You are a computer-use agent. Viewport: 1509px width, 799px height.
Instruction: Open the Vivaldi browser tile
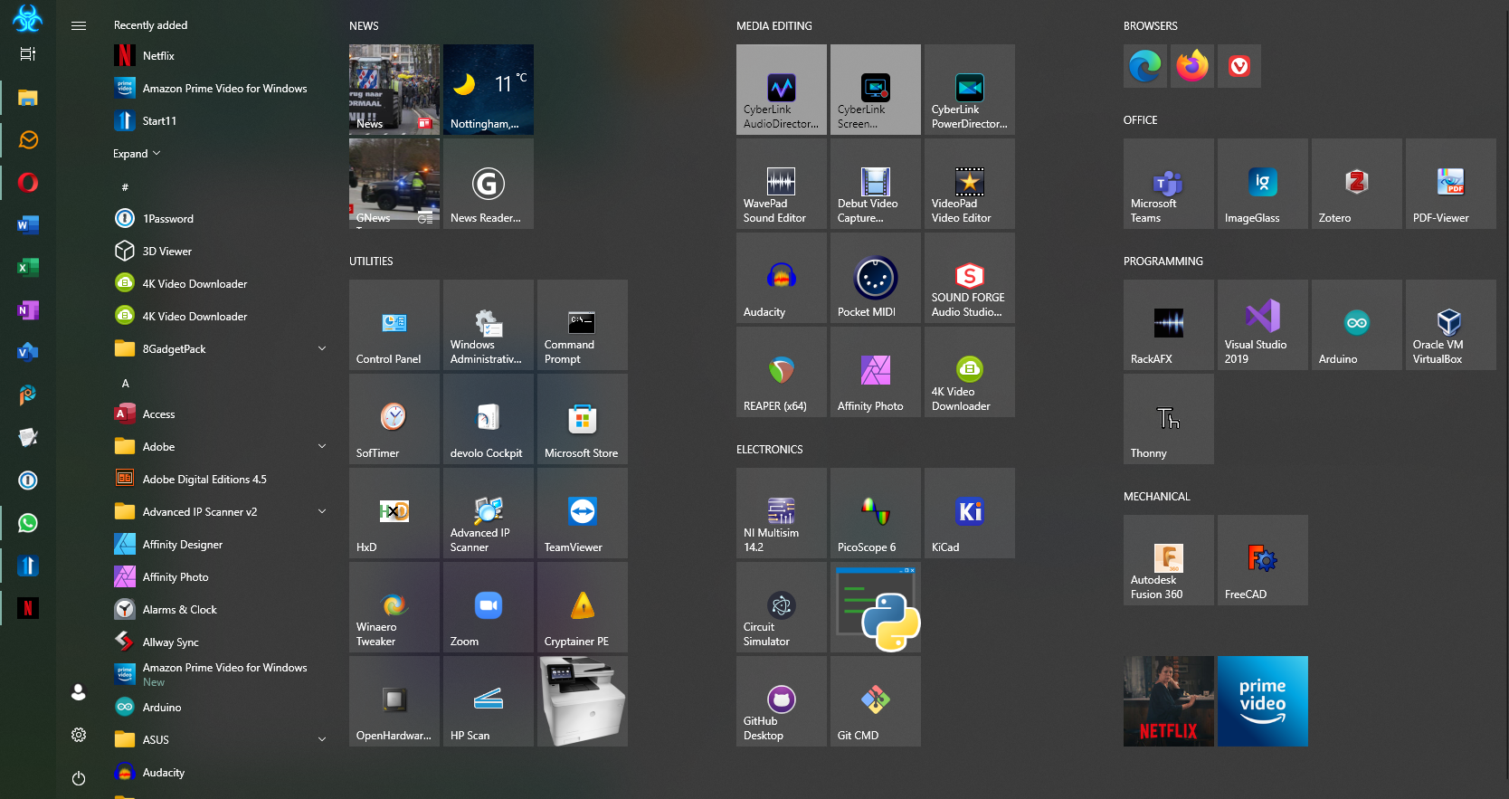point(1239,66)
